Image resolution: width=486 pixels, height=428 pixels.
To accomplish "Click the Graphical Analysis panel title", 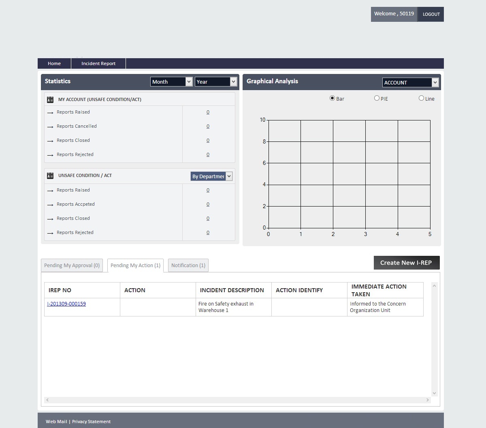I will (x=272, y=81).
